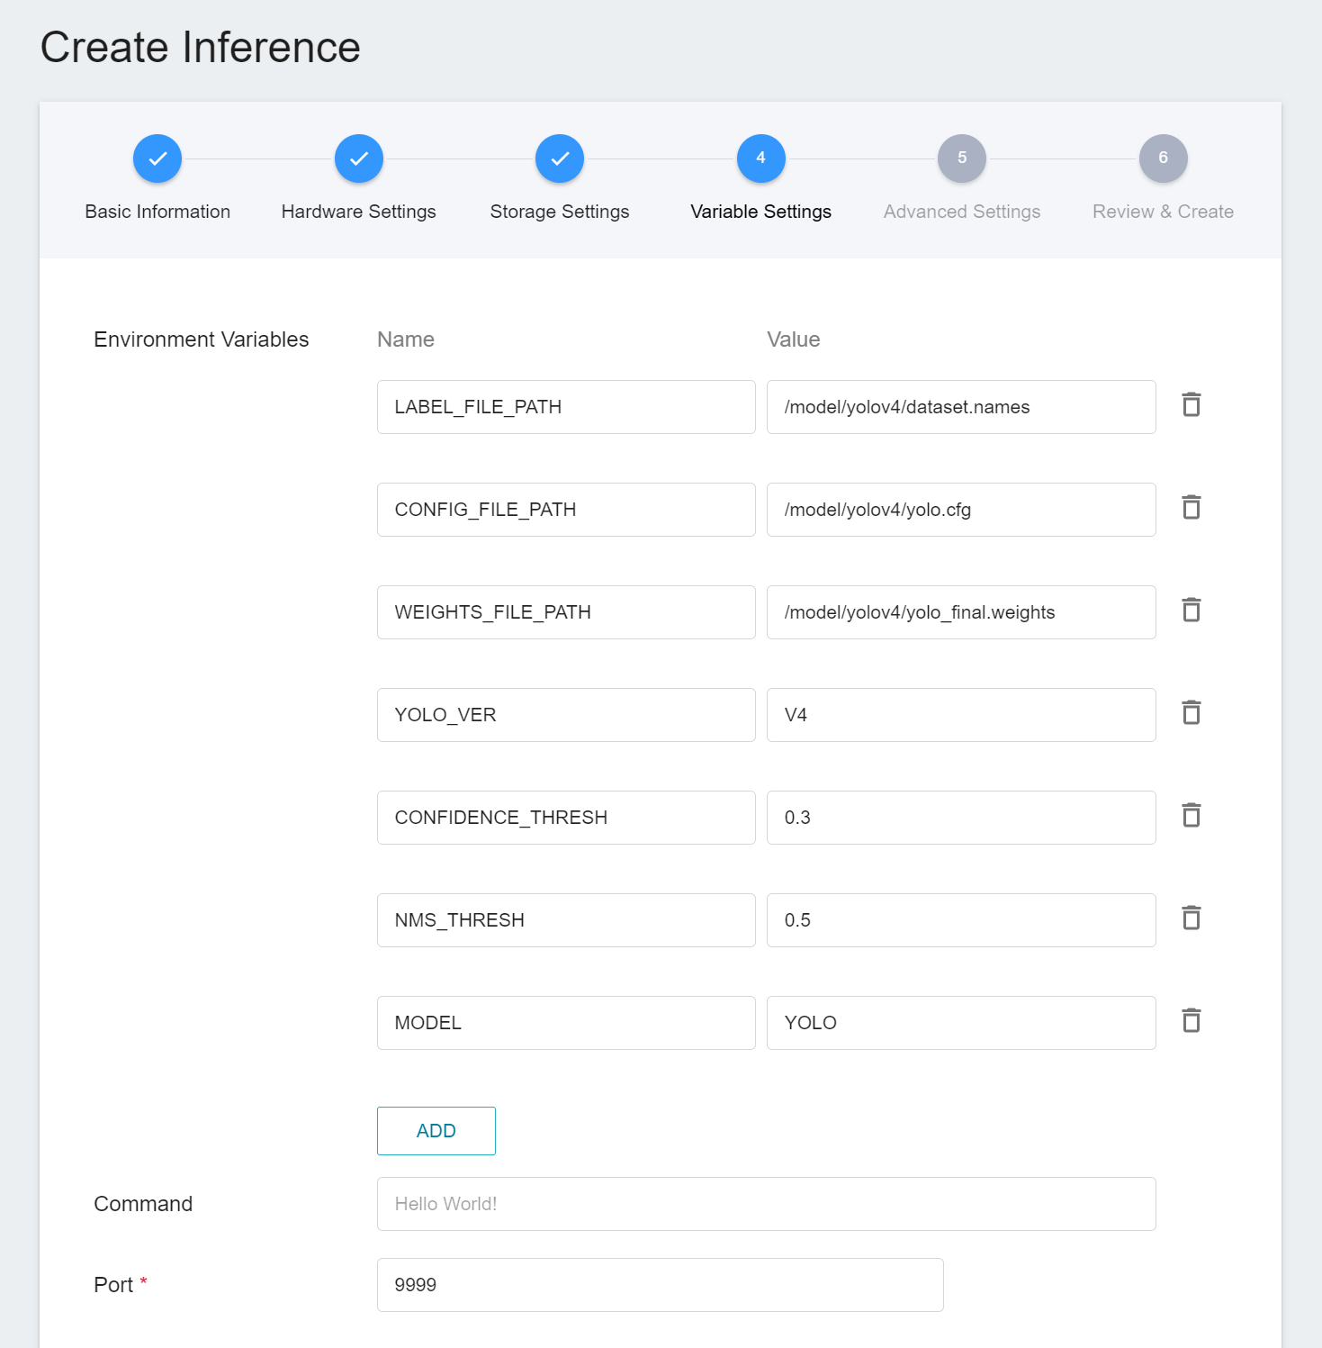This screenshot has width=1322, height=1348.
Task: Remove the CONFIG_FILE_PATH variable with trash icon
Action: (1192, 508)
